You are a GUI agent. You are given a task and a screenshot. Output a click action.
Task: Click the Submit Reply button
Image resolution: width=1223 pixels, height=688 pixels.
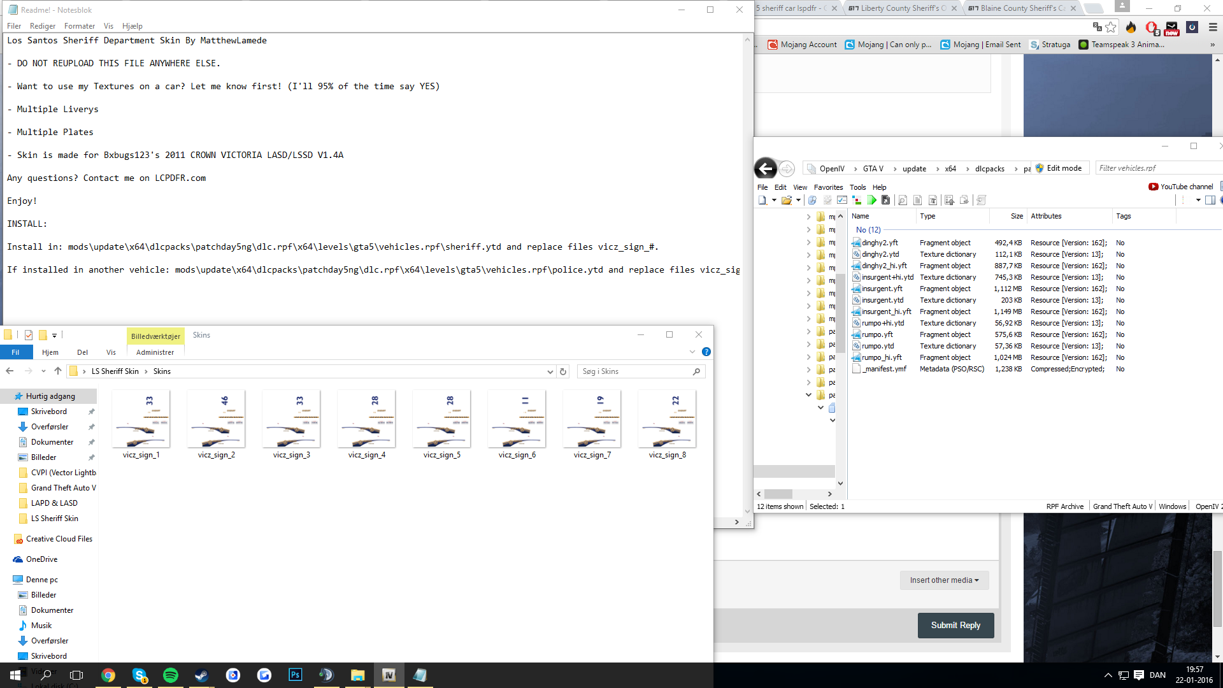[x=955, y=626]
